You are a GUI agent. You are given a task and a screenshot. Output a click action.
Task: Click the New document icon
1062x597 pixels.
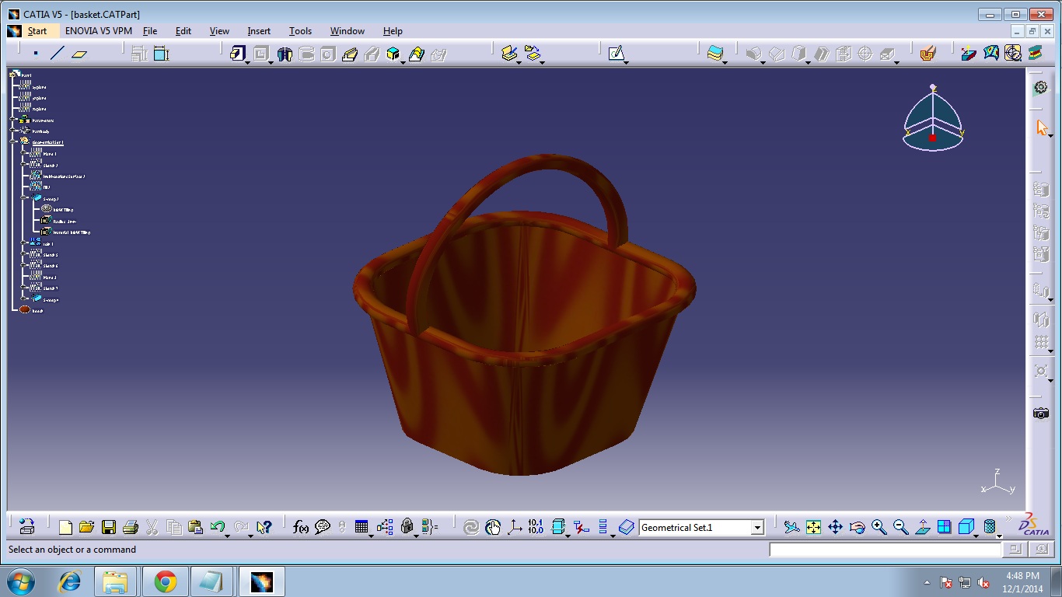[x=65, y=527]
